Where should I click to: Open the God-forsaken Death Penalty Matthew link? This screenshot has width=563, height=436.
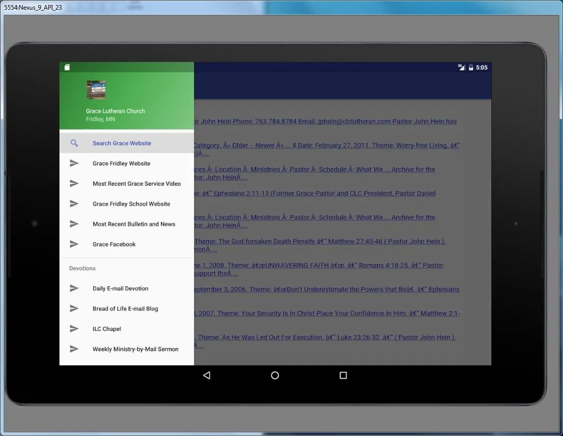320,245
